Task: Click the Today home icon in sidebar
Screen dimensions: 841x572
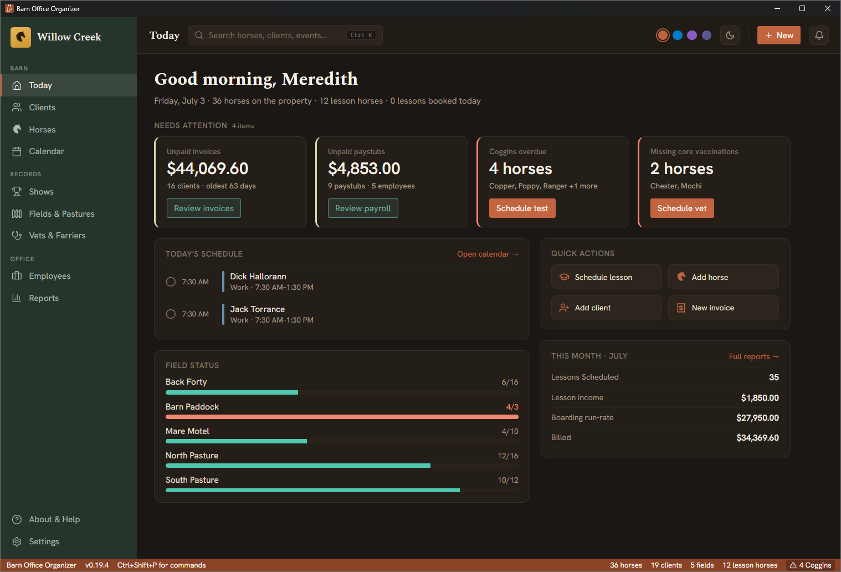Action: point(17,85)
